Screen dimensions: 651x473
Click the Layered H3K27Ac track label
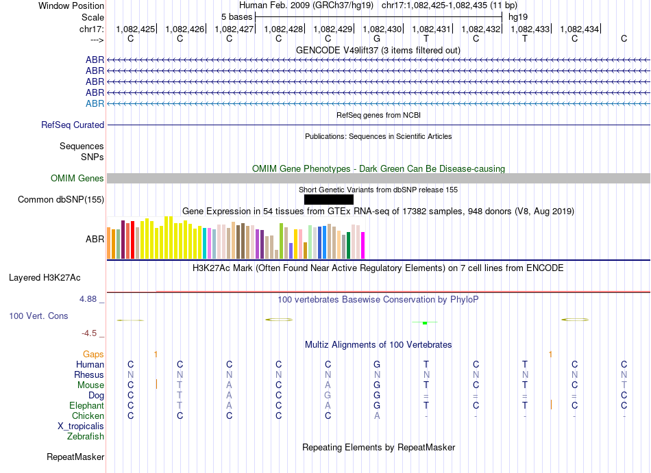tap(45, 278)
